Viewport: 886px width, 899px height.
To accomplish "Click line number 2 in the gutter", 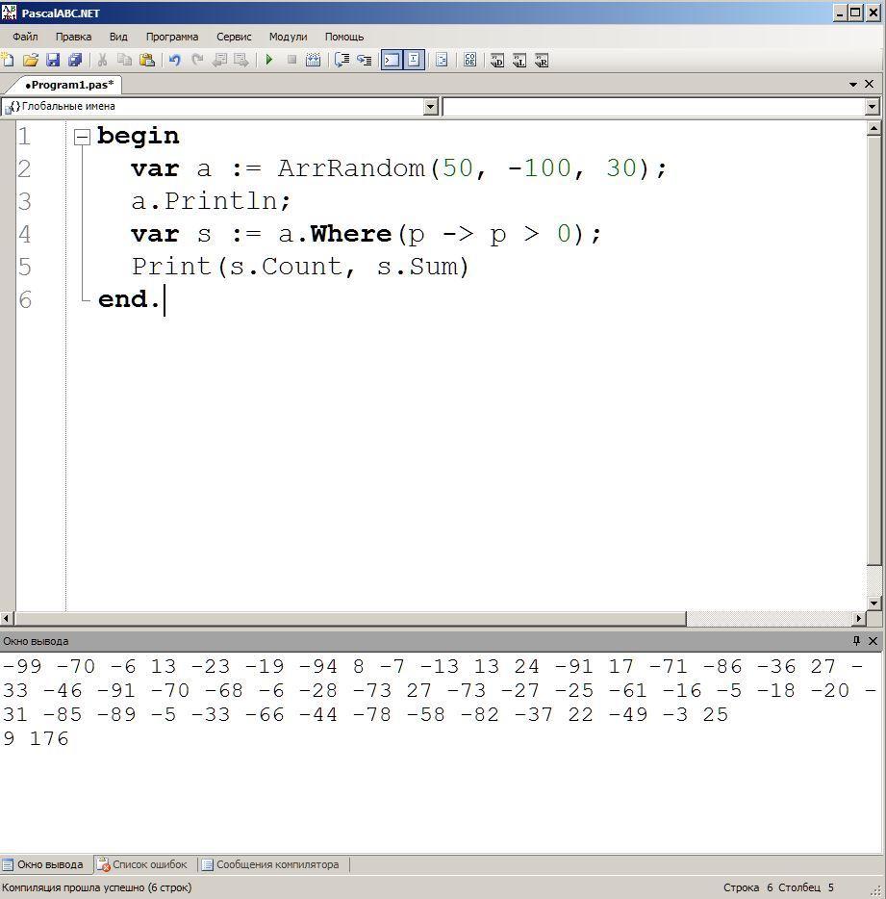I will coord(24,168).
